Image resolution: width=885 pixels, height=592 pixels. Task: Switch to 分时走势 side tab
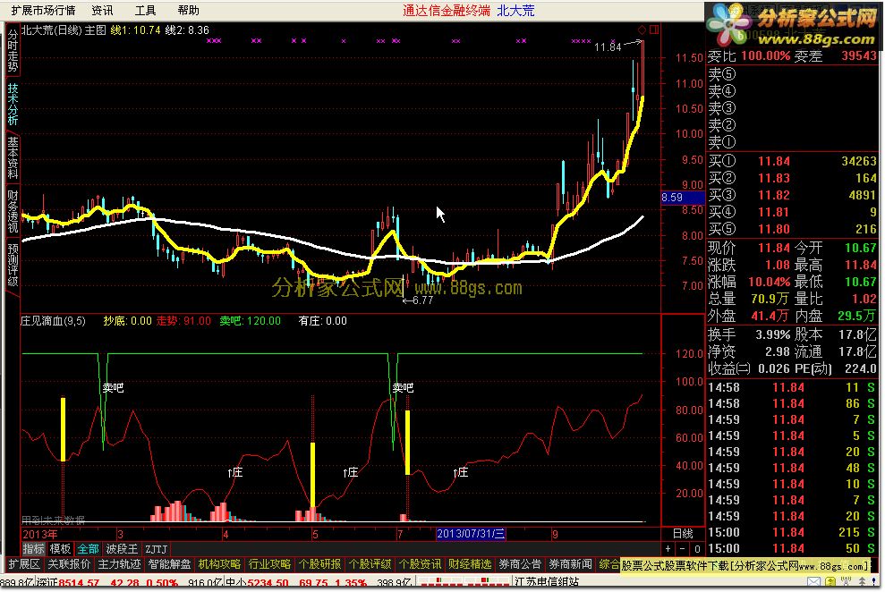(x=13, y=51)
